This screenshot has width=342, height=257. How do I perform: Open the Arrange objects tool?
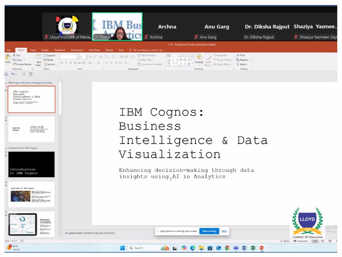pyautogui.click(x=199, y=59)
